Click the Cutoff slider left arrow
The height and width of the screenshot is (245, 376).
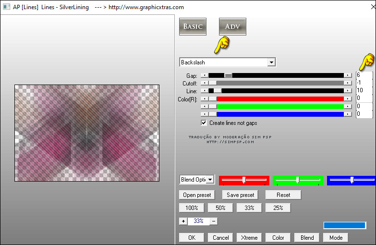[x=204, y=83]
